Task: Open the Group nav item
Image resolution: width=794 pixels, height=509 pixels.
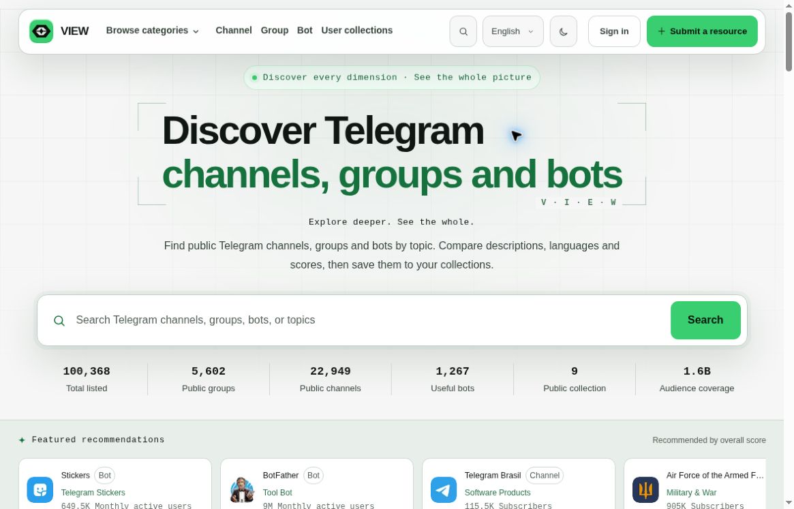Action: point(275,31)
